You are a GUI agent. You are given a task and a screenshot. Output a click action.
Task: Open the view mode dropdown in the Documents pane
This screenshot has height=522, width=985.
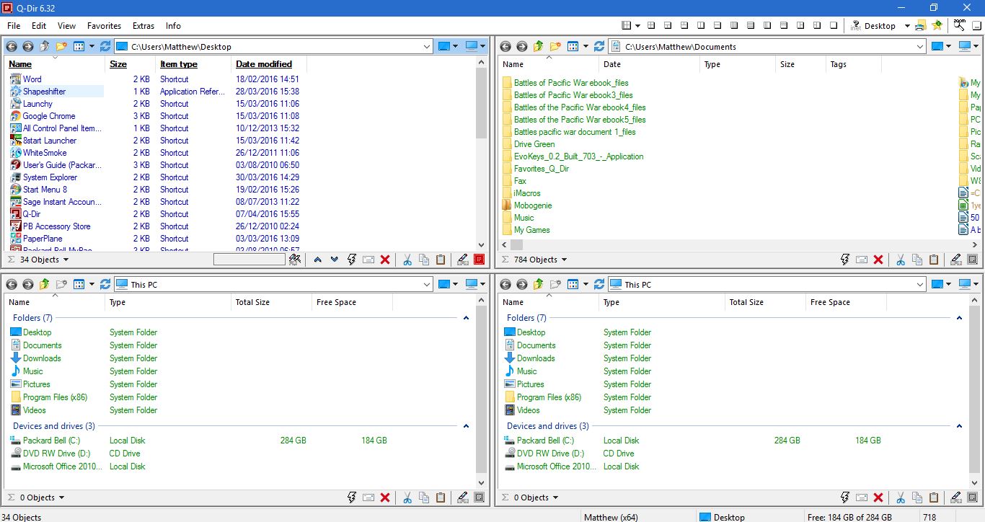point(586,45)
